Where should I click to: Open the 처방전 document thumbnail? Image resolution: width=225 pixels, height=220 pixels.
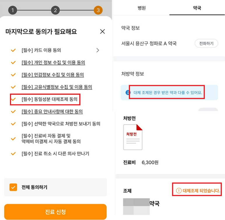pos(133,137)
